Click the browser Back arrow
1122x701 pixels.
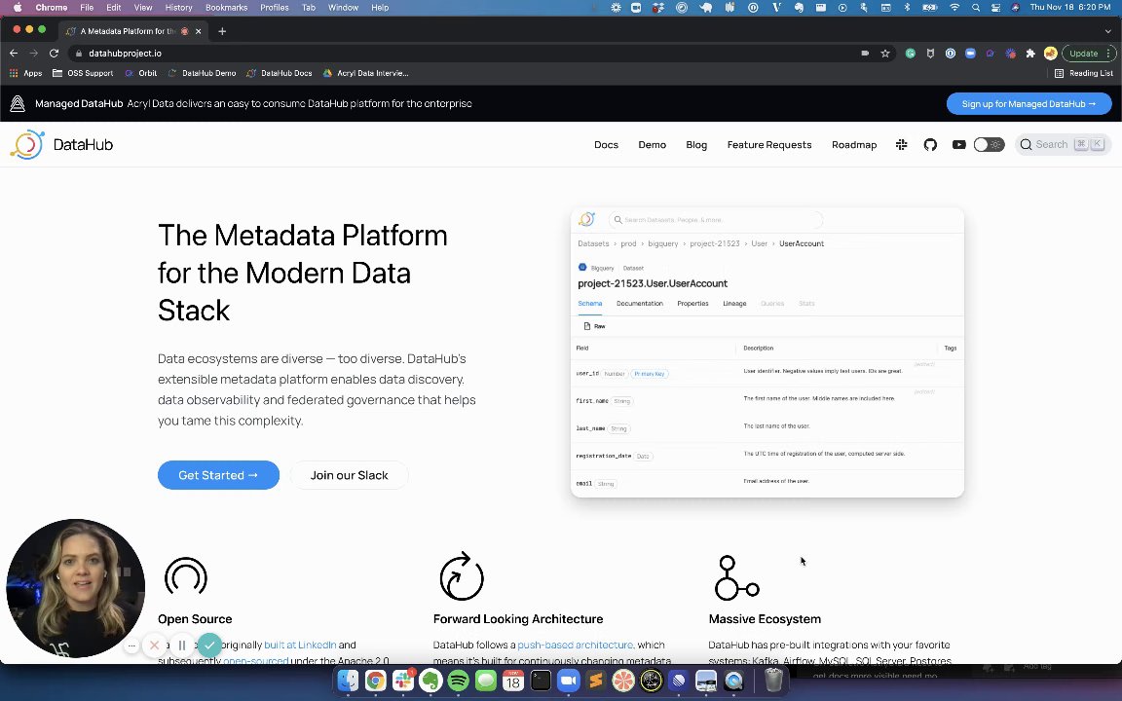[x=14, y=53]
